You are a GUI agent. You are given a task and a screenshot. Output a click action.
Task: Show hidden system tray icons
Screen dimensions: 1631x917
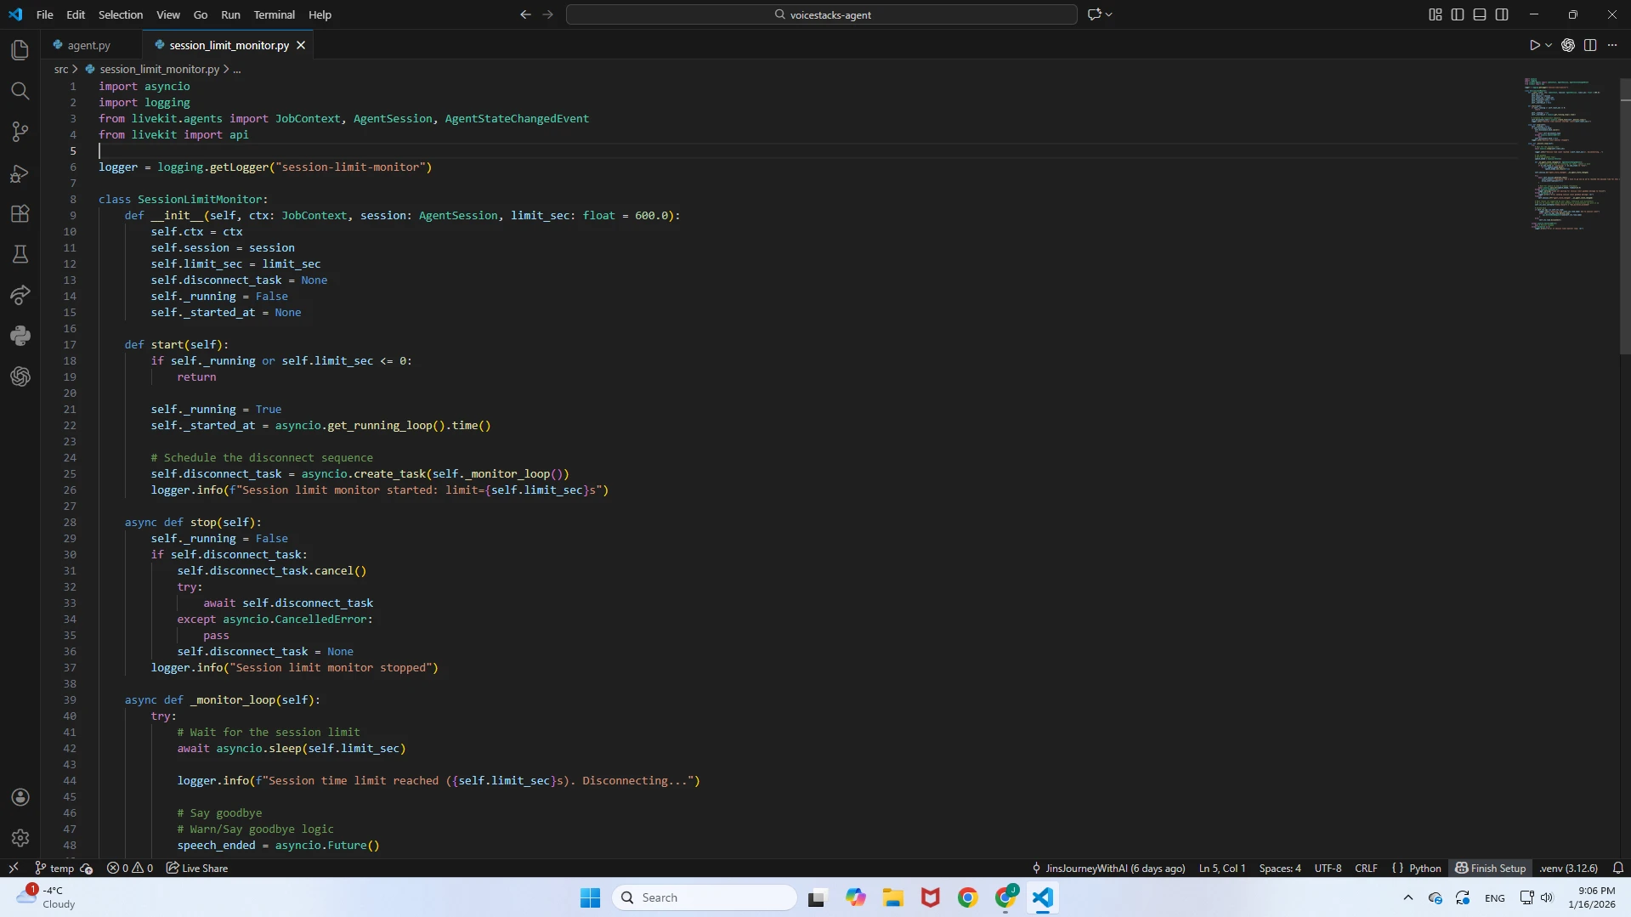[1407, 897]
